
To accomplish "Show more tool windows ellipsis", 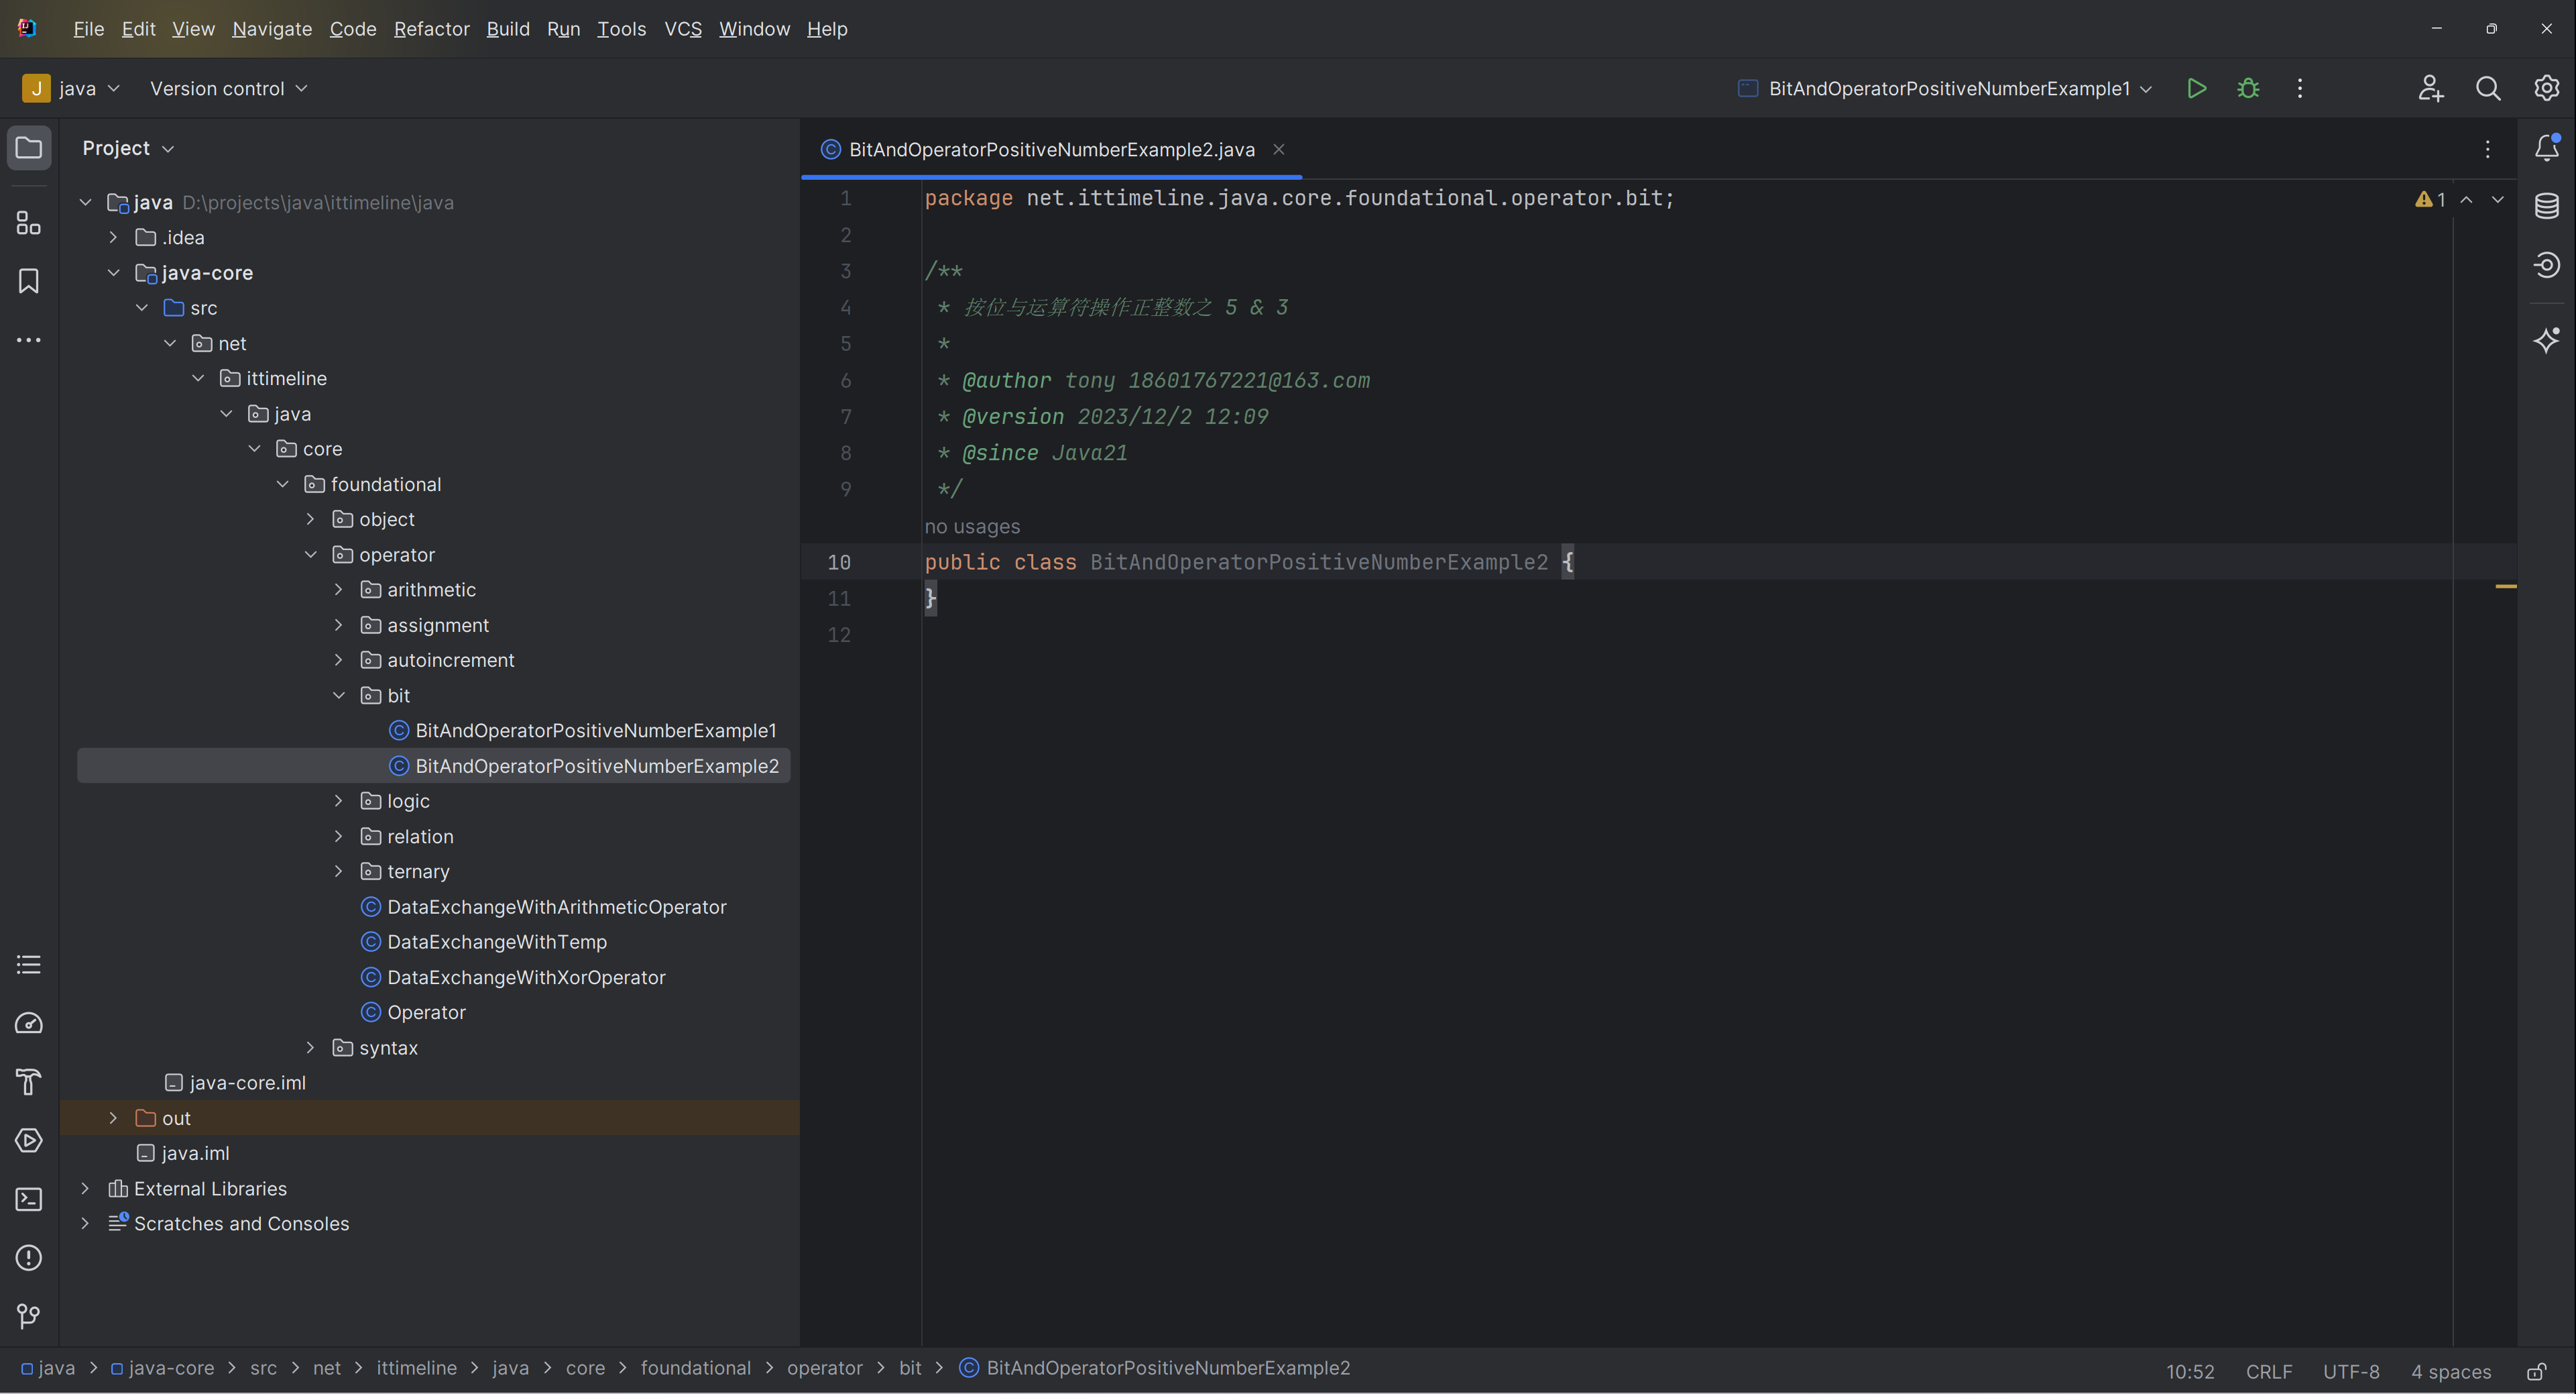I will click(29, 340).
